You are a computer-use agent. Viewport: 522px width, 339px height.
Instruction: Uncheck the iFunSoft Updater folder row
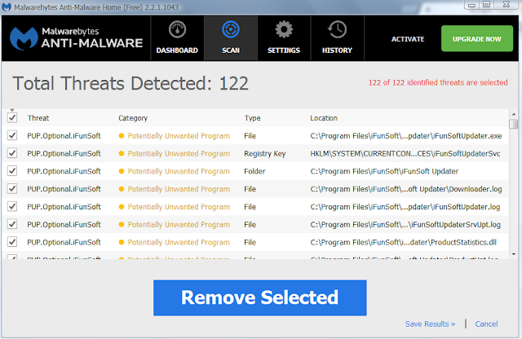coord(12,171)
